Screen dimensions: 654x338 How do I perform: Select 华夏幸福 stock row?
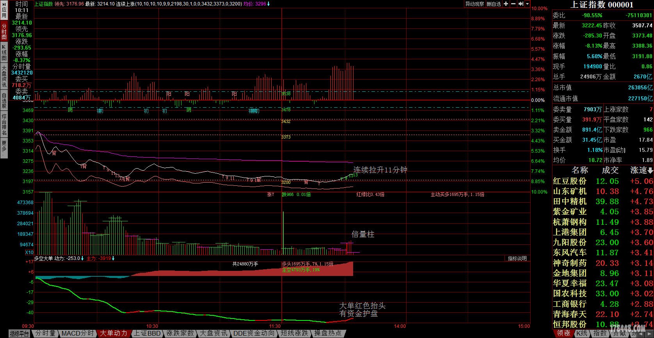pyautogui.click(x=603, y=283)
